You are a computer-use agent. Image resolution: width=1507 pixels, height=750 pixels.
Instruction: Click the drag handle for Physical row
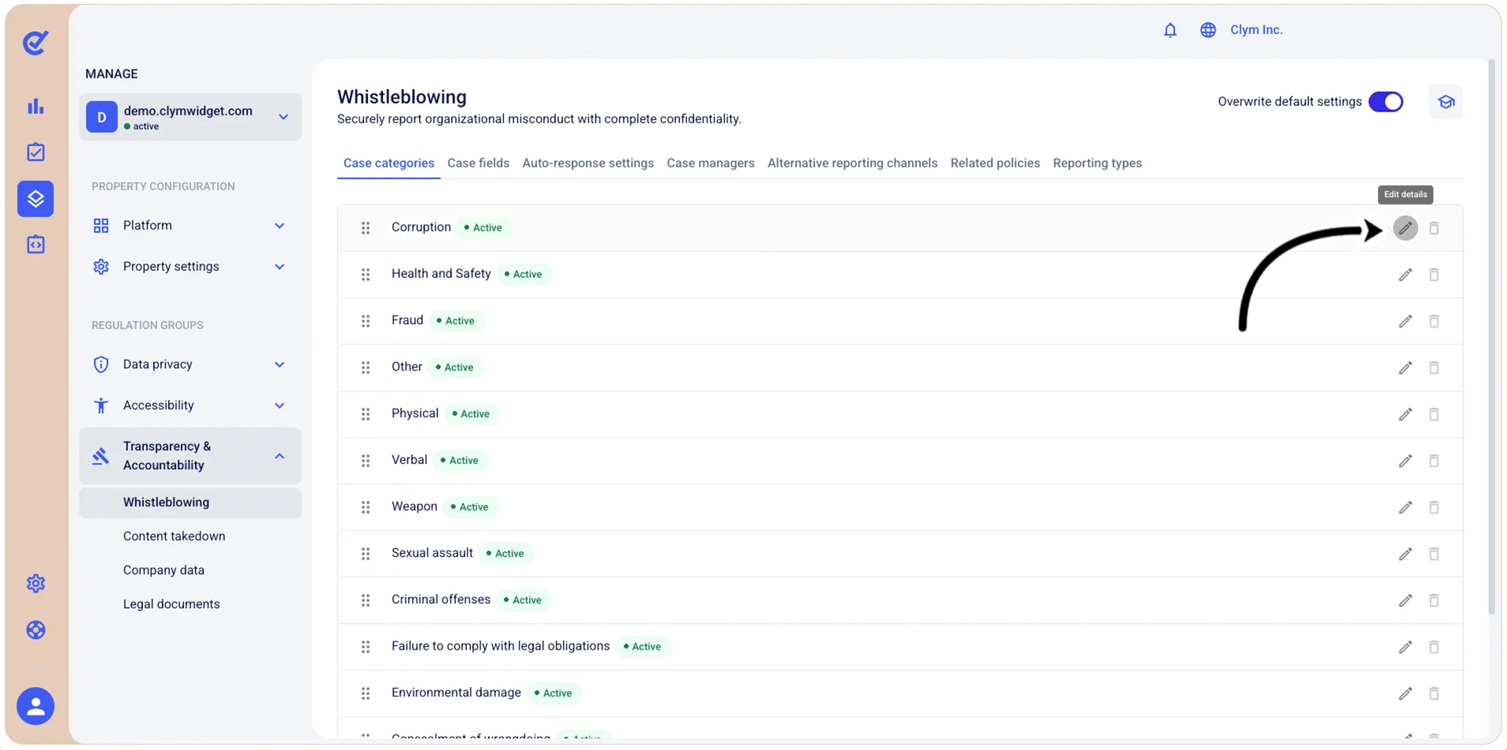click(366, 414)
